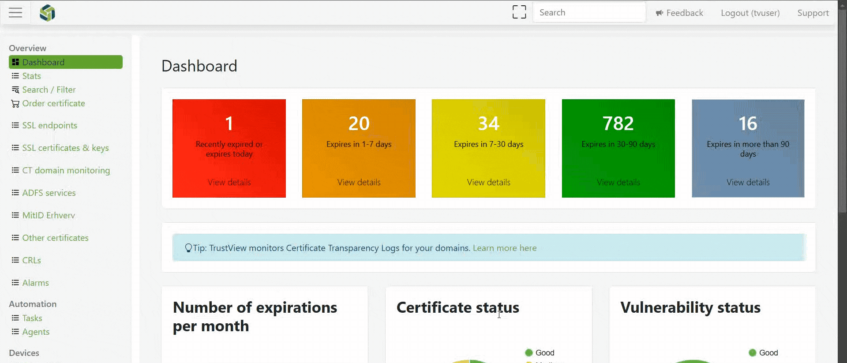View details for Expires in 7-30 days
Screen dimensions: 847x363
coord(489,182)
